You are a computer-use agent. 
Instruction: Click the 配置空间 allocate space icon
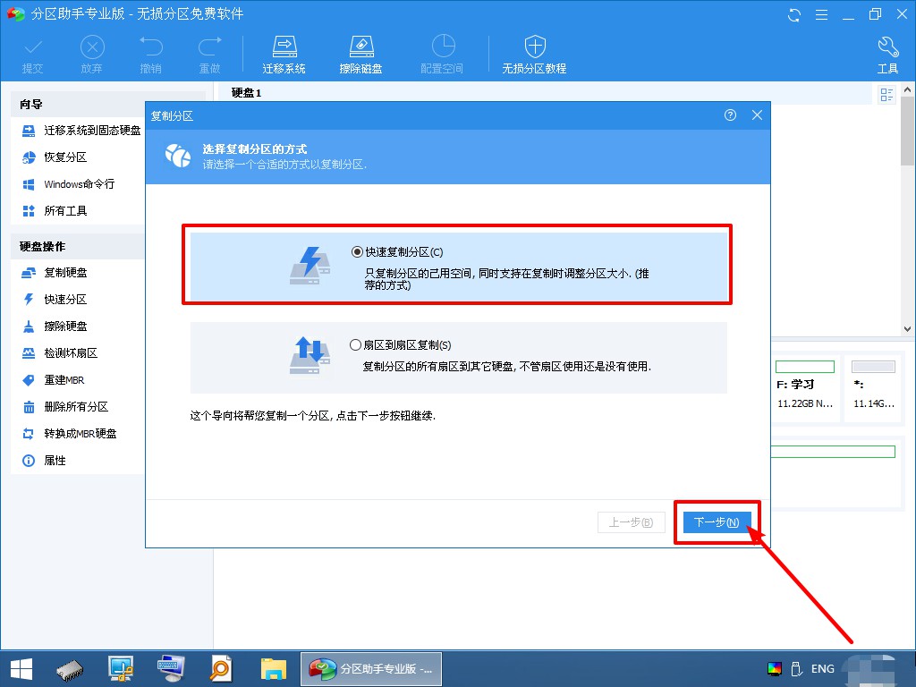tap(442, 55)
